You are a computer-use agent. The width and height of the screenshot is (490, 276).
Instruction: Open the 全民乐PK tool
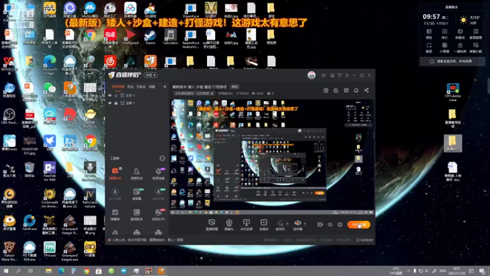pos(158,214)
